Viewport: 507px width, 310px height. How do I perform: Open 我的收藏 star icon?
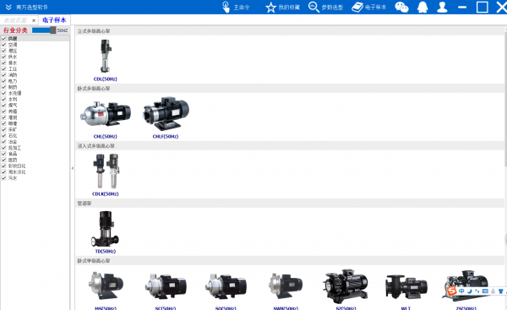270,8
